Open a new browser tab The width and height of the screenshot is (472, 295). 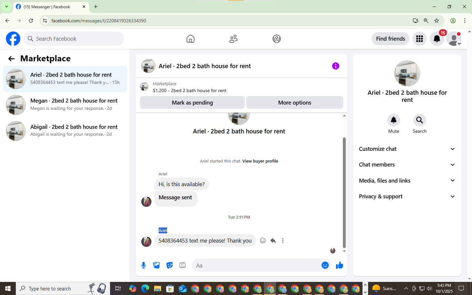[x=96, y=7]
